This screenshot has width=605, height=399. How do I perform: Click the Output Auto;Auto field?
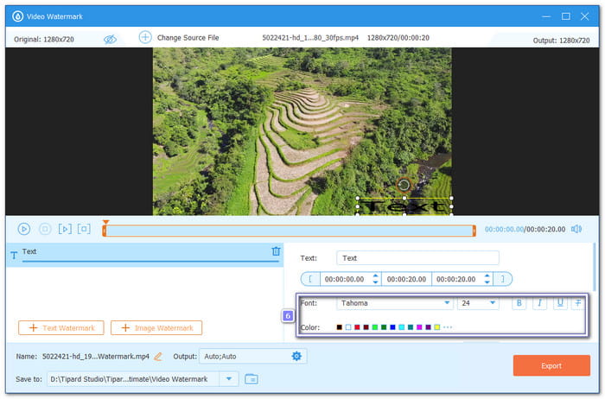click(x=252, y=357)
